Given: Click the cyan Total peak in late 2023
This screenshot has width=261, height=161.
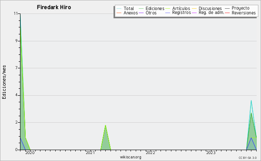Looking at the screenshot, I should click(x=251, y=101).
